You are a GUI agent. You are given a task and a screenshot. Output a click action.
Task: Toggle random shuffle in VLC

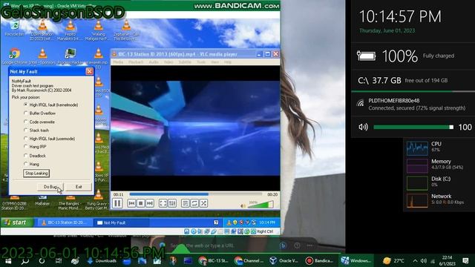pos(203,203)
